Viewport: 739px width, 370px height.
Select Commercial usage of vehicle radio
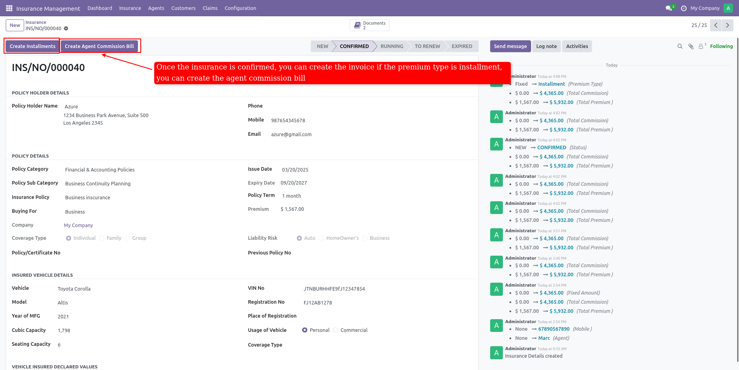336,330
